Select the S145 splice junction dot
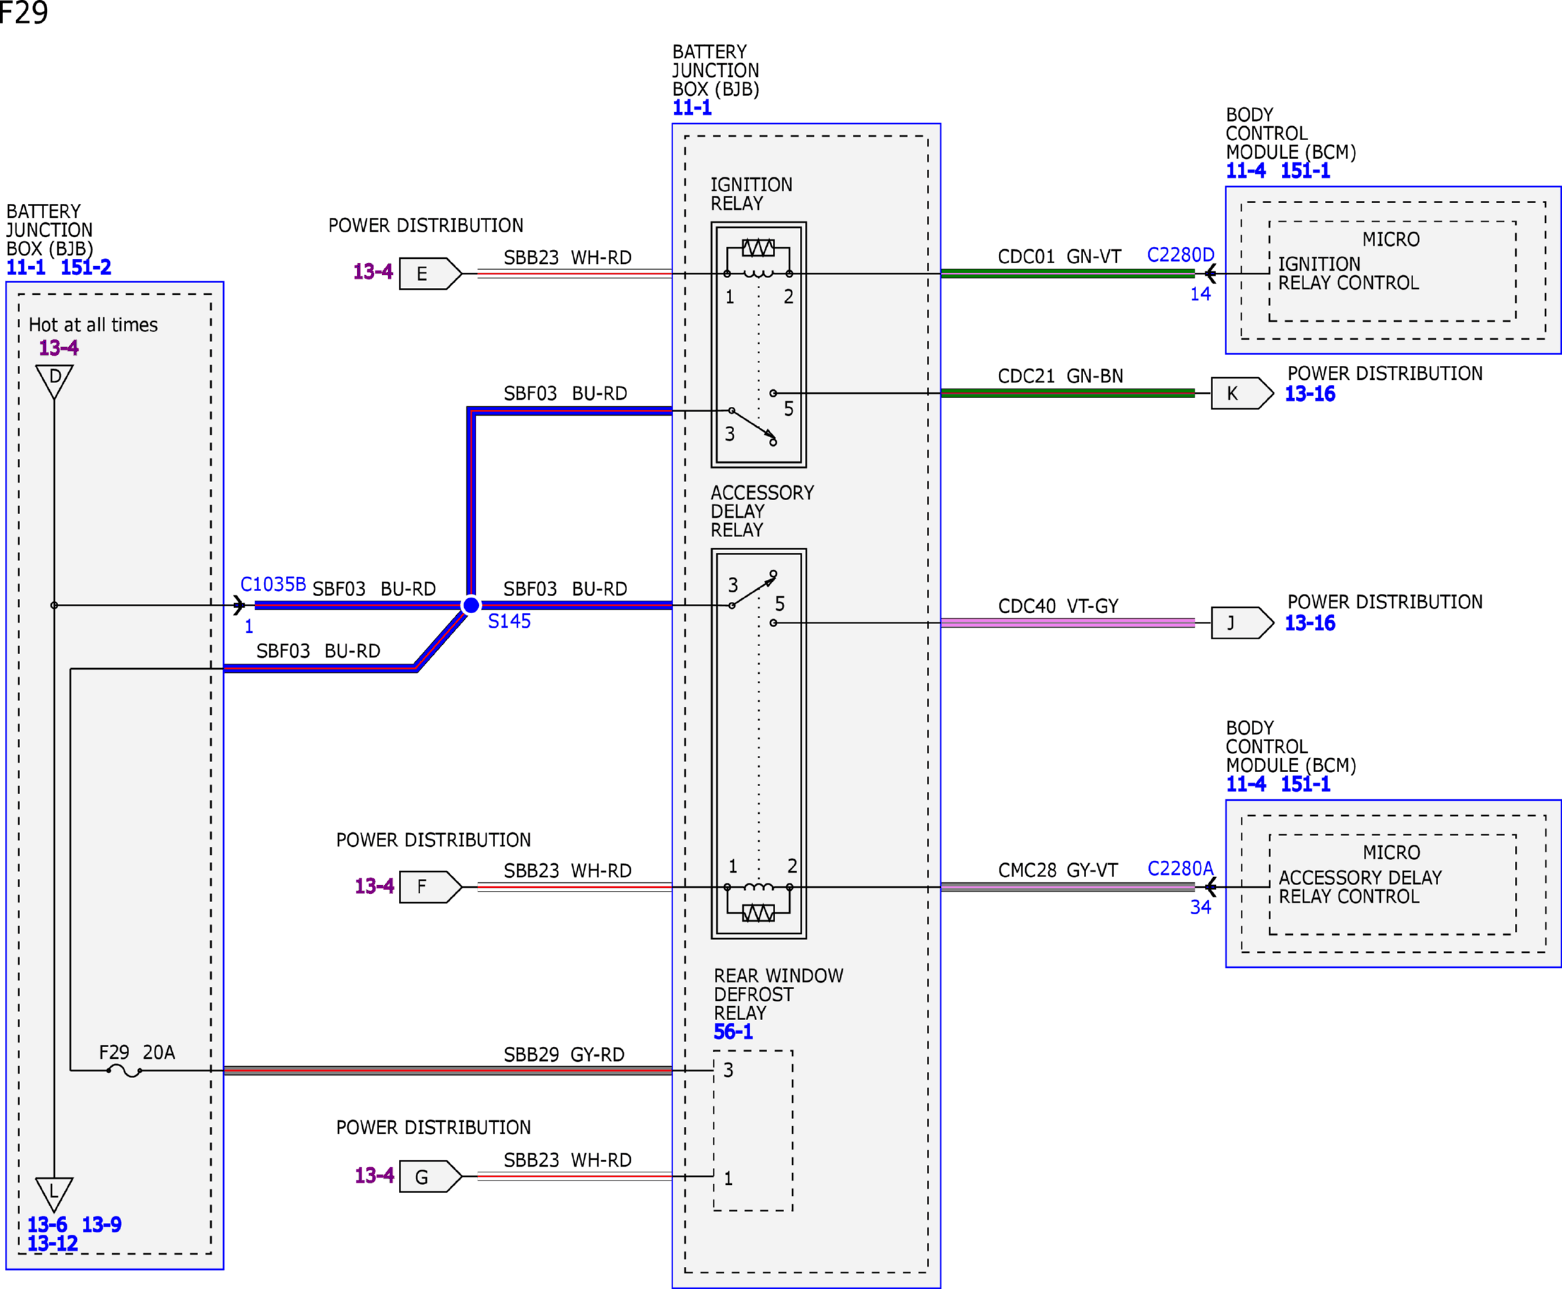 click(471, 605)
